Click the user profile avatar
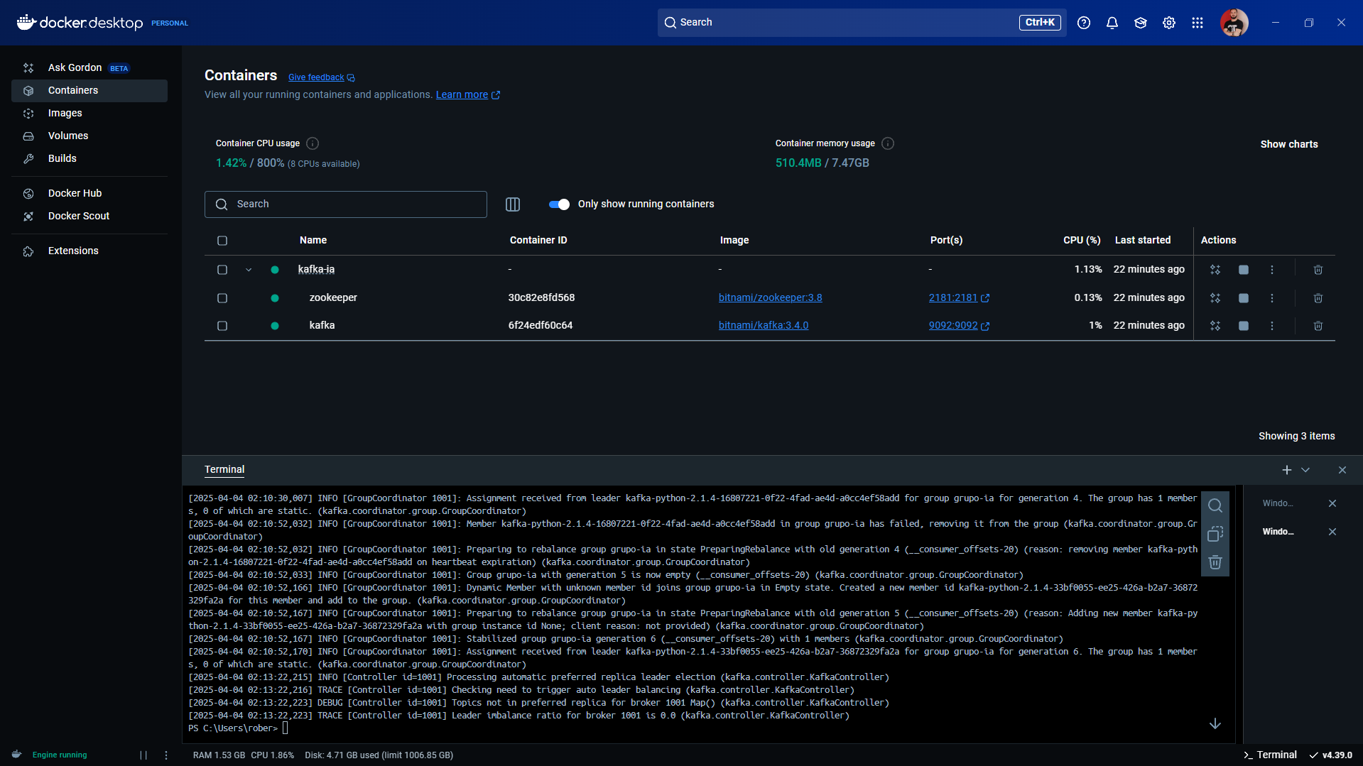Image resolution: width=1363 pixels, height=766 pixels. [x=1234, y=23]
